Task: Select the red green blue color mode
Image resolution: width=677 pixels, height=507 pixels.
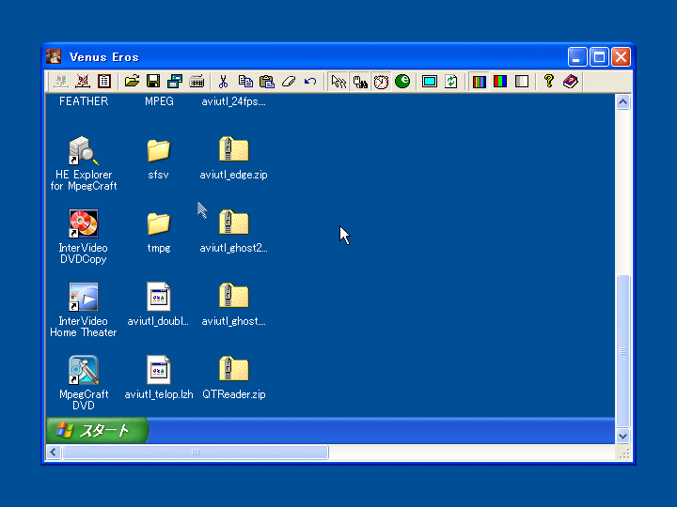Action: (x=500, y=81)
